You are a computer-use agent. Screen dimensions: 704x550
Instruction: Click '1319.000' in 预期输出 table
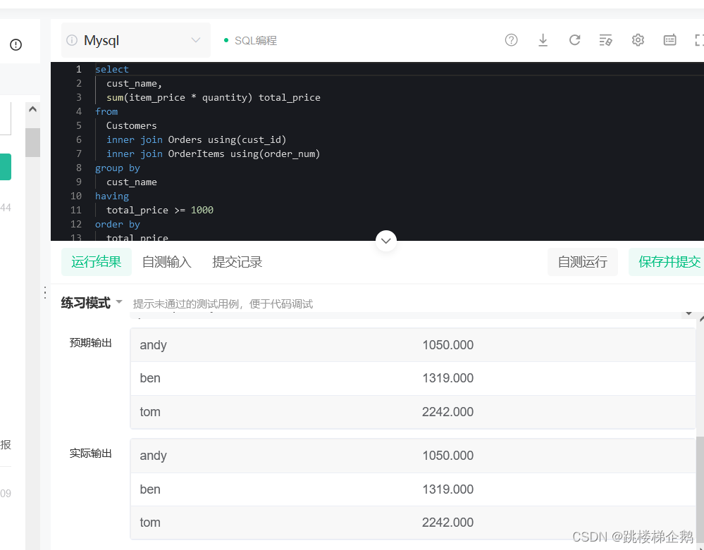pos(447,378)
